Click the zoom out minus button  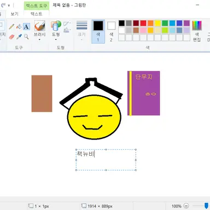186,206
